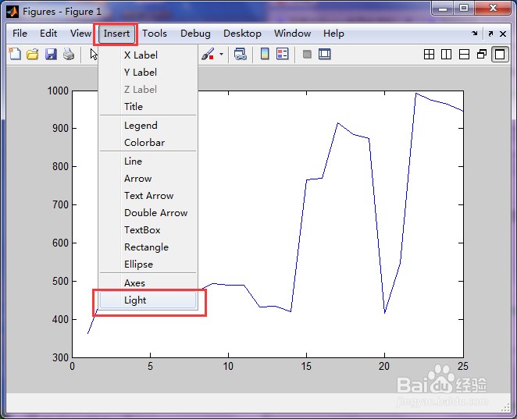This screenshot has width=517, height=419.
Task: Click the Insert Colorbar toolbar icon
Action: click(x=265, y=54)
